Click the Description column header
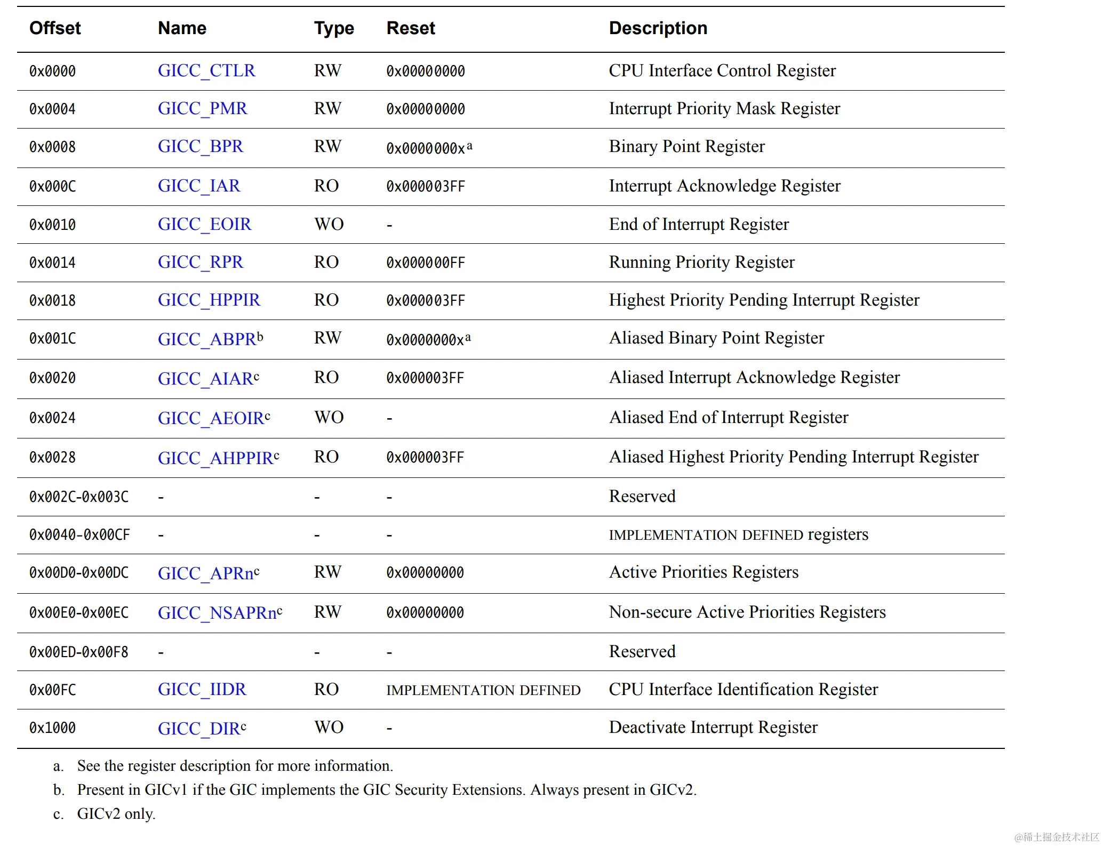 (658, 28)
